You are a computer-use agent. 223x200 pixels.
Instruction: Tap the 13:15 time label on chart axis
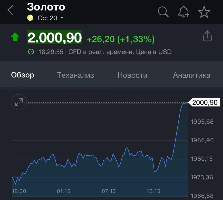click(x=154, y=192)
